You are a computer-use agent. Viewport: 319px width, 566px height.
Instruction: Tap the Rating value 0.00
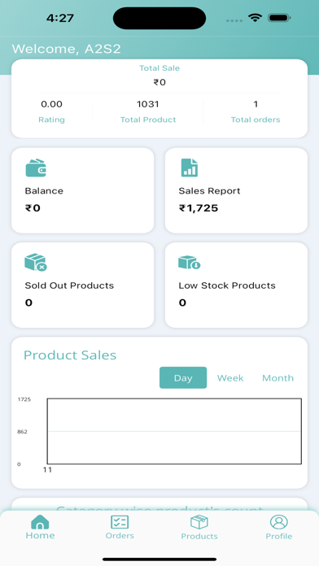pos(51,104)
